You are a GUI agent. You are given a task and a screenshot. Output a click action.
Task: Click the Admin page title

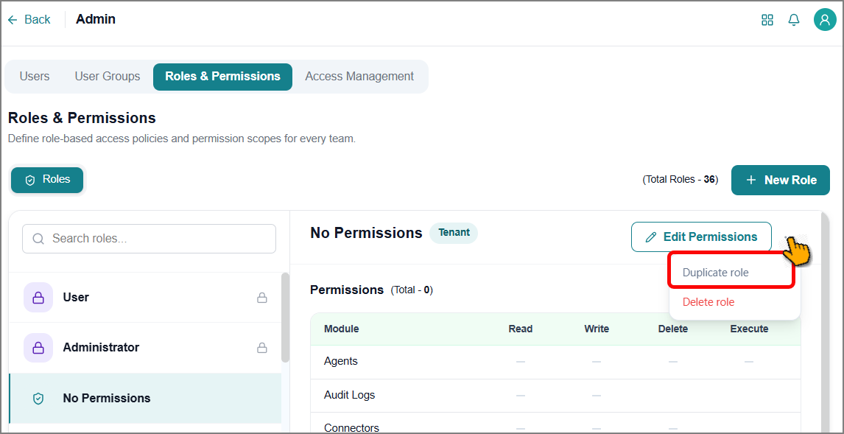pos(95,19)
